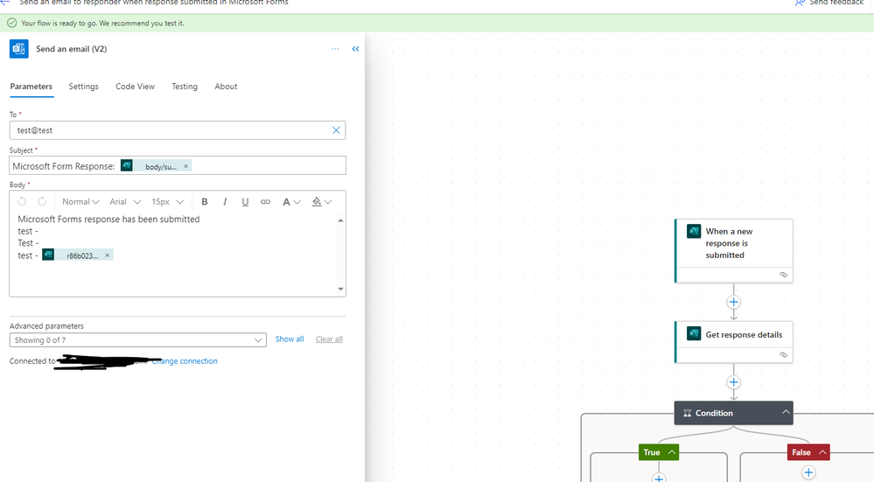Click the Forms icon in Subject token
The image size is (874, 482).
(x=127, y=165)
